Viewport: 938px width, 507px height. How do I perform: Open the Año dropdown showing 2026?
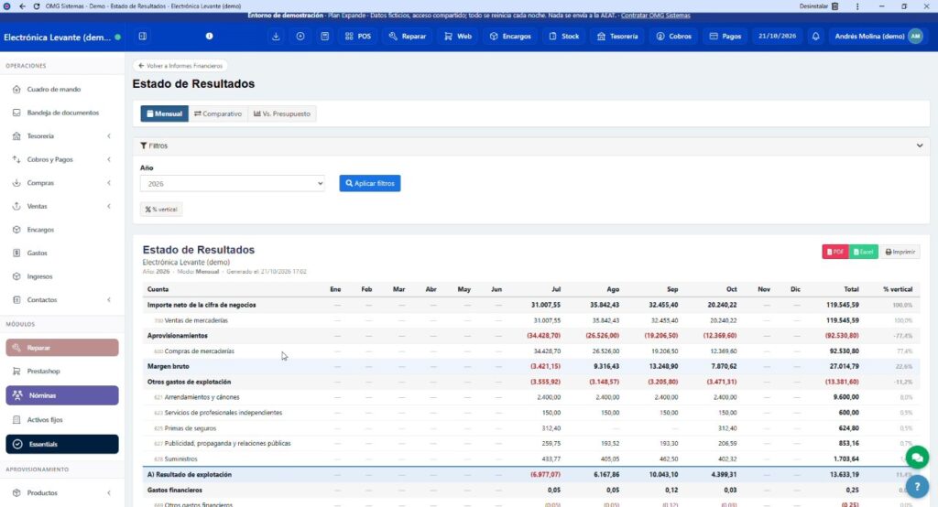[232, 184]
